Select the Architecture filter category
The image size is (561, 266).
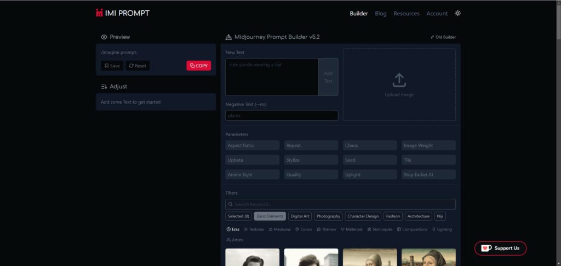coord(419,216)
